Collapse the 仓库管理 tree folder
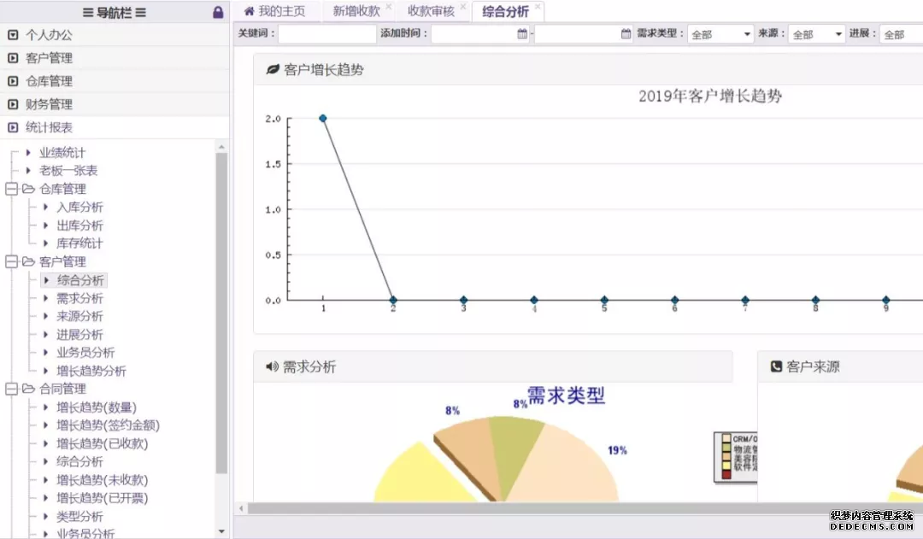Screen dimensions: 923x539 [x=12, y=189]
